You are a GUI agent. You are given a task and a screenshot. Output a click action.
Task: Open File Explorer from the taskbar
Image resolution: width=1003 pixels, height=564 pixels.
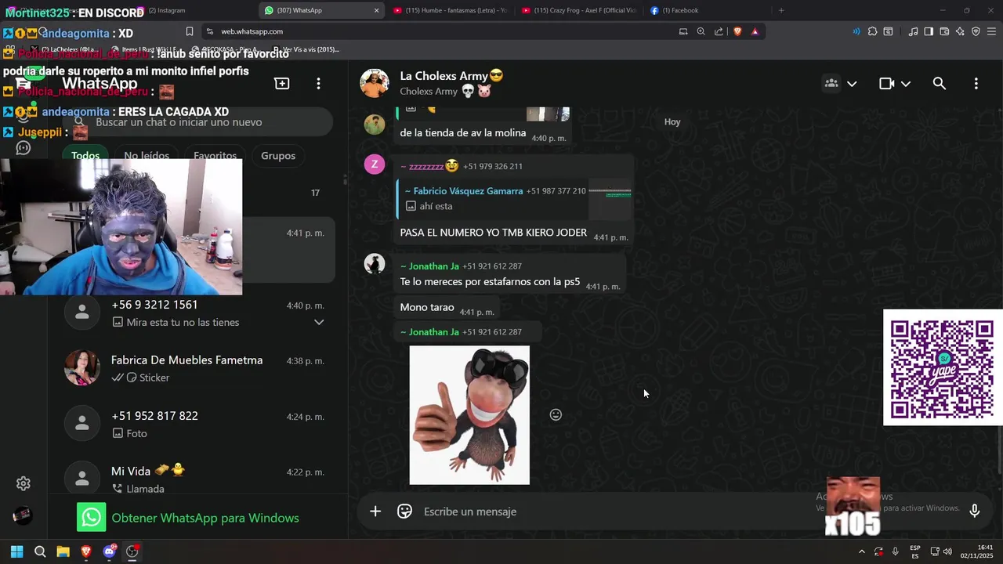(x=63, y=551)
